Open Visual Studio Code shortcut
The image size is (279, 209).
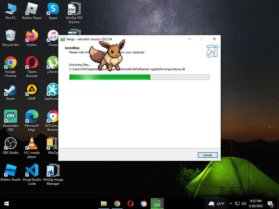point(32,174)
